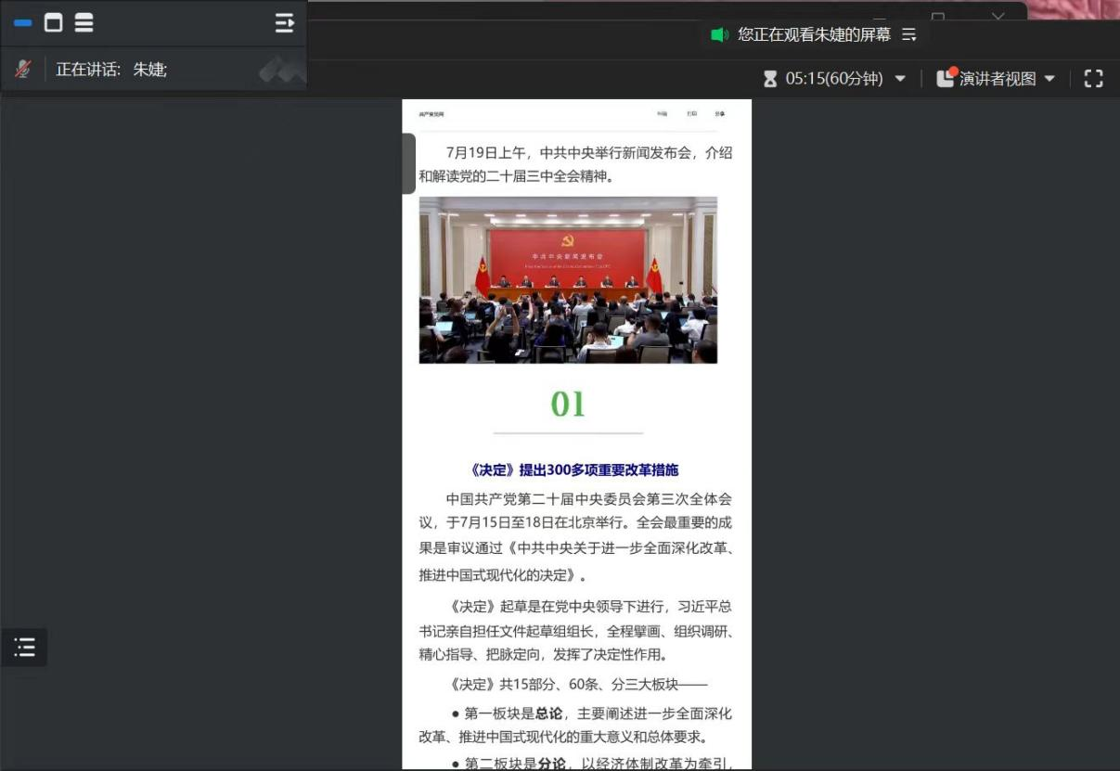The height and width of the screenshot is (771, 1120).
Task: Click the bullet 第一板块是总论
Action: pos(575,726)
